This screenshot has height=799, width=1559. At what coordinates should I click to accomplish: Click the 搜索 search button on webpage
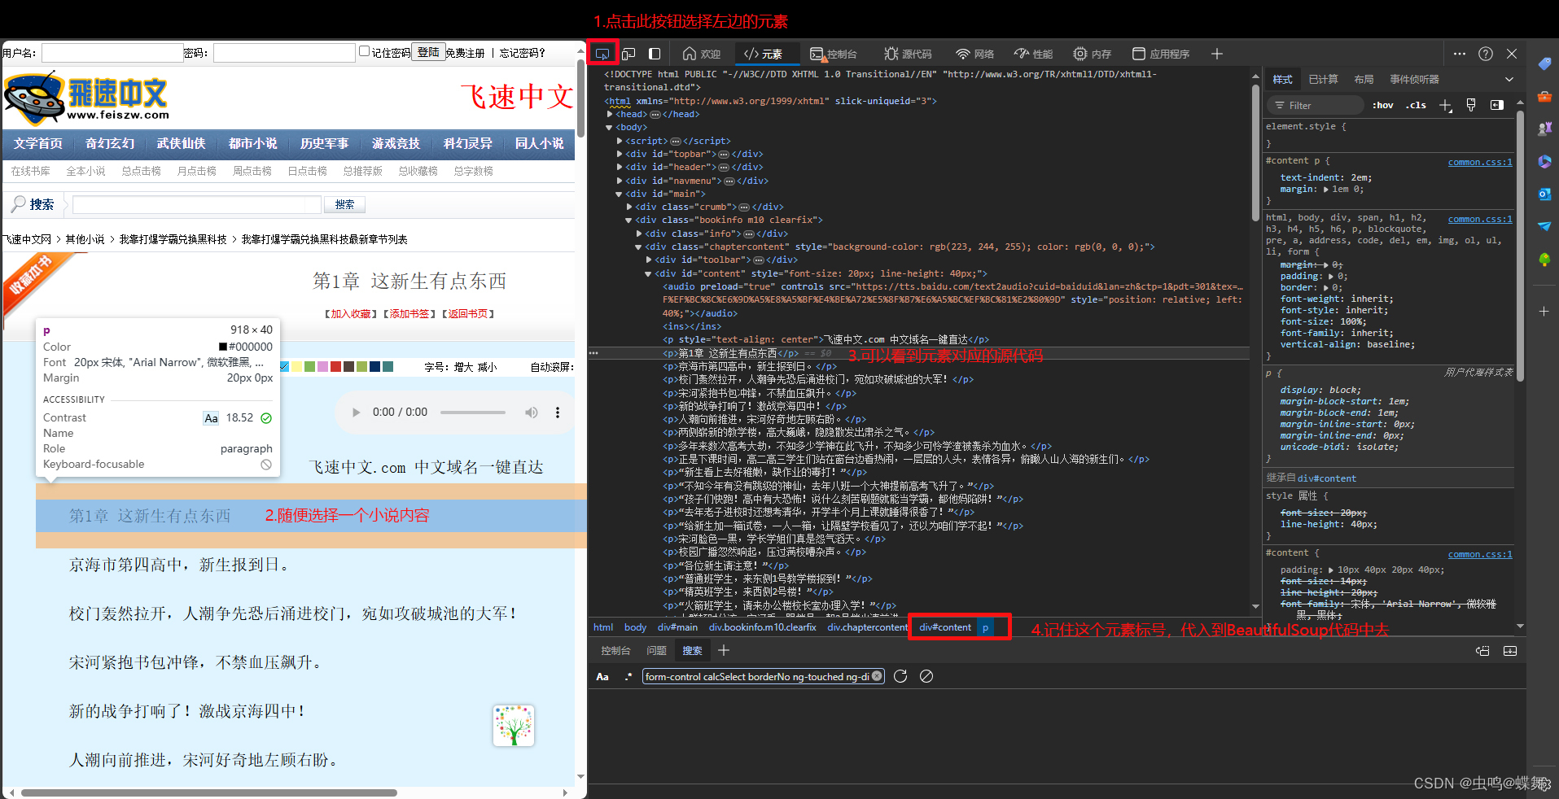click(x=344, y=204)
